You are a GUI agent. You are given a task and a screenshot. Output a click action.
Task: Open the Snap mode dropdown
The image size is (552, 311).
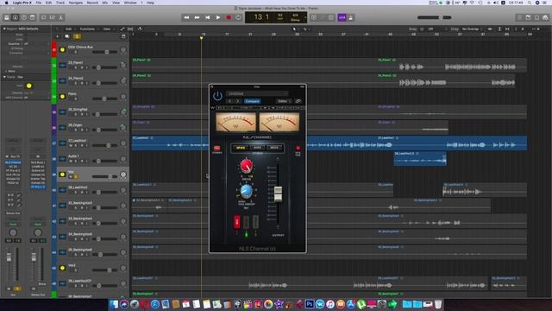click(x=436, y=29)
